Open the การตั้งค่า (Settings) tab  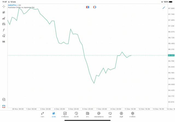(133, 115)
